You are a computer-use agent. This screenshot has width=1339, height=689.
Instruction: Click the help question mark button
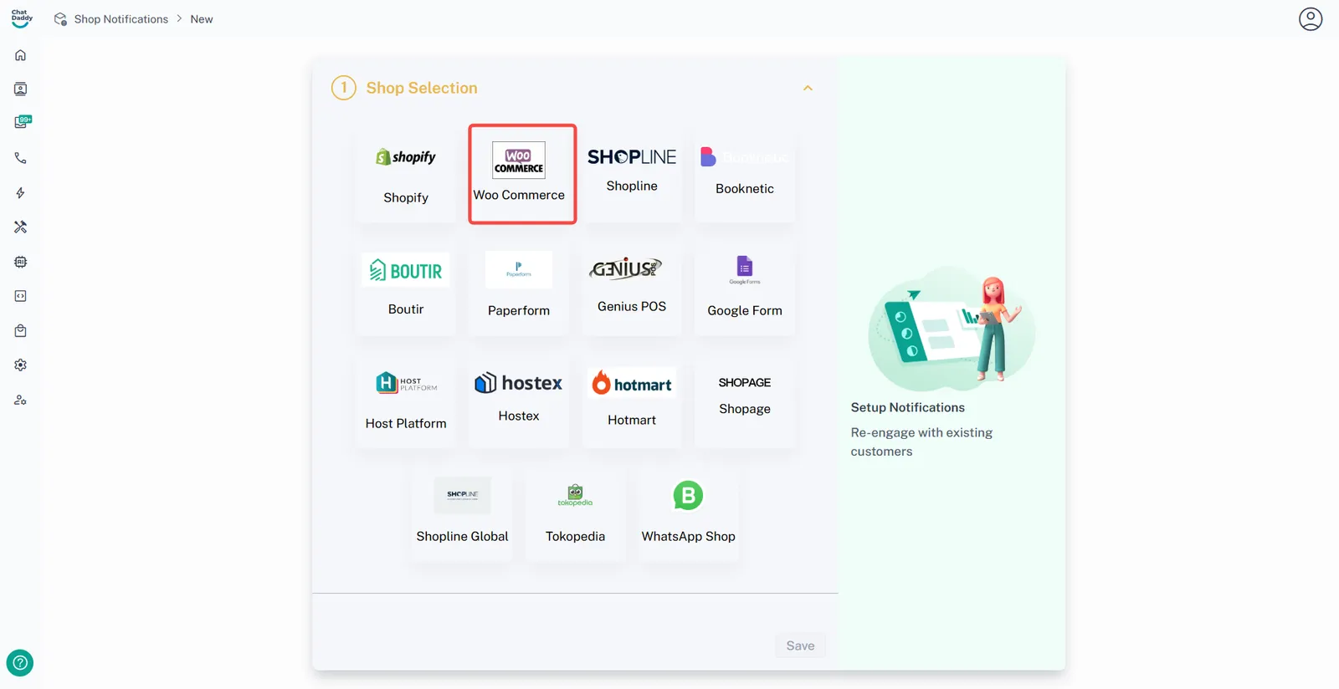[20, 663]
